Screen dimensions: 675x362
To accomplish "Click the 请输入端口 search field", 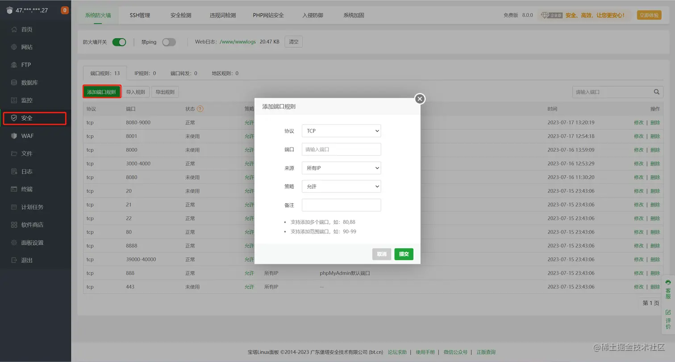I will point(612,92).
